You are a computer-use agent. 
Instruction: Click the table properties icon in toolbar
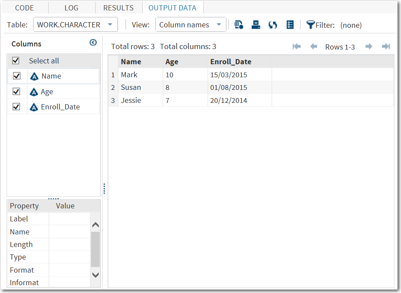pyautogui.click(x=239, y=25)
